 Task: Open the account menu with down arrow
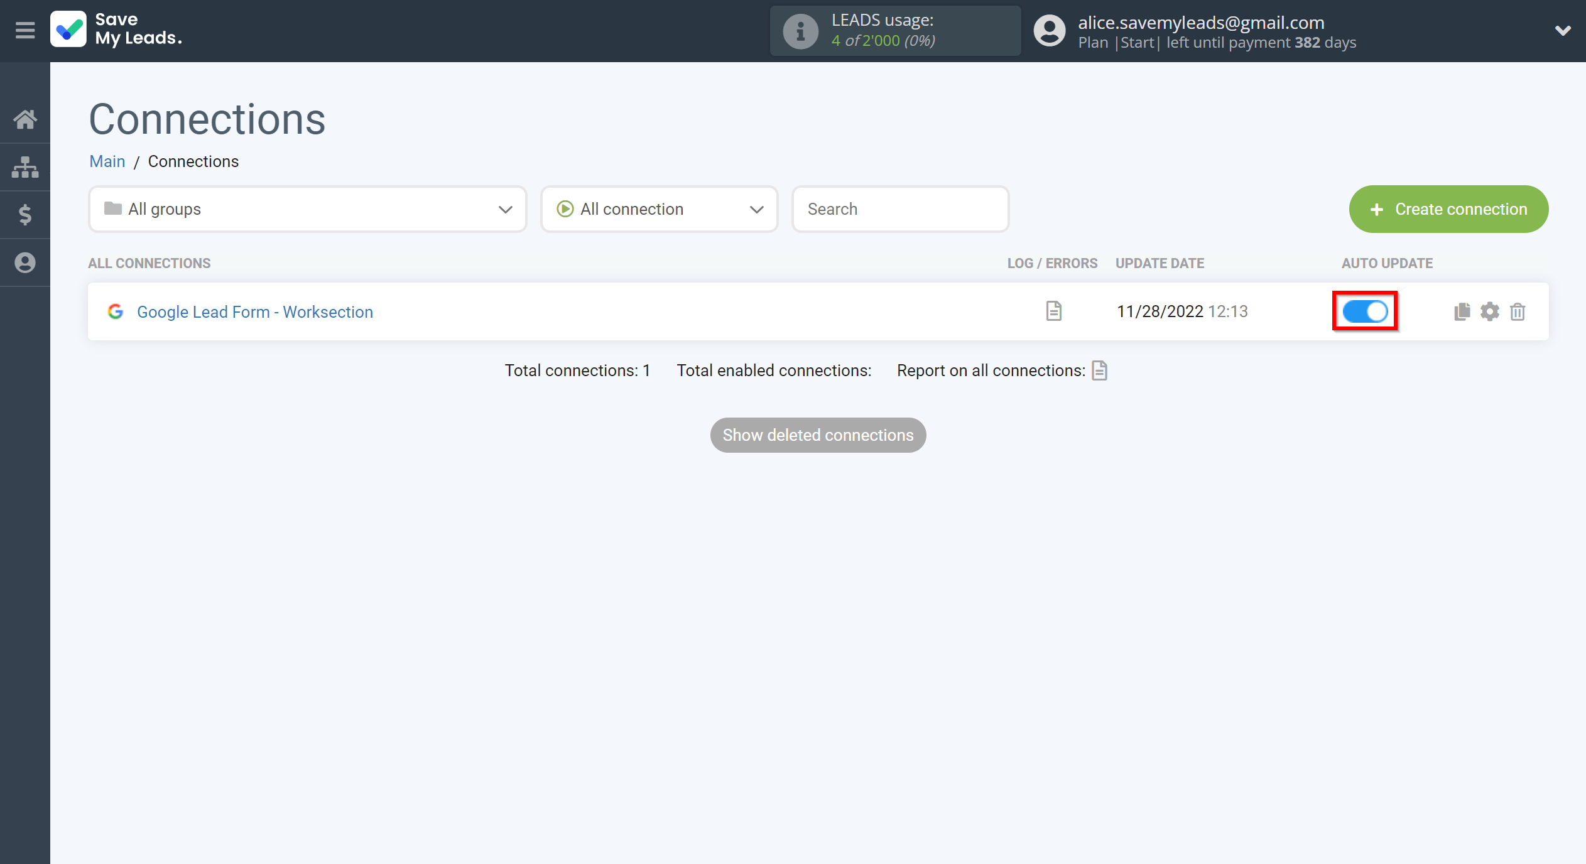pyautogui.click(x=1563, y=30)
